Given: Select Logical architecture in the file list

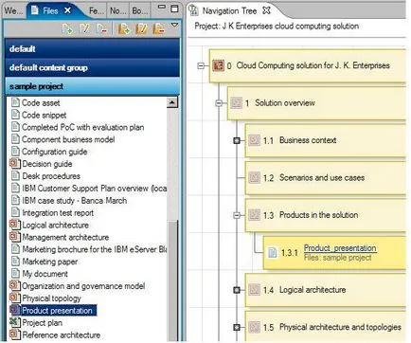Looking at the screenshot, I should pyautogui.click(x=56, y=225).
